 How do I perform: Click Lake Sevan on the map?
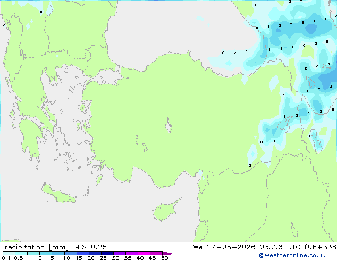(x=310, y=82)
